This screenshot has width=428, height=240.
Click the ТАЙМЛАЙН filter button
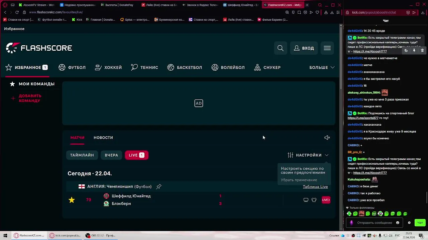[x=82, y=155]
